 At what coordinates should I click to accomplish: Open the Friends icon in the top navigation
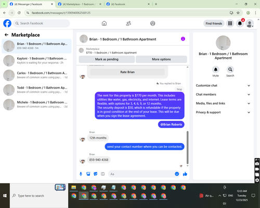(128, 23)
